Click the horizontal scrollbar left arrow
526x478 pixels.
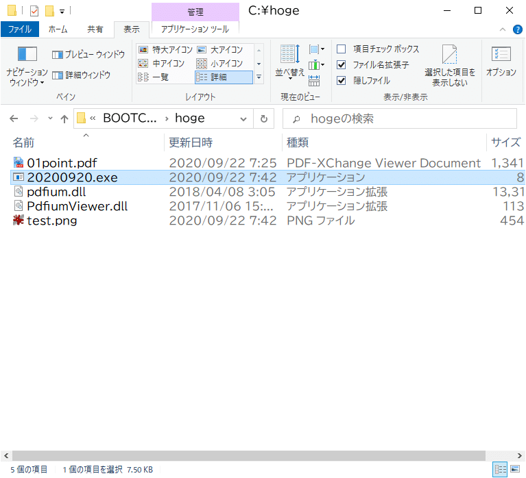click(6, 455)
